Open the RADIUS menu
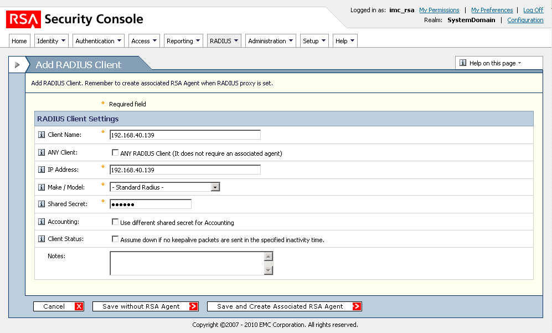This screenshot has width=552, height=333. (224, 41)
